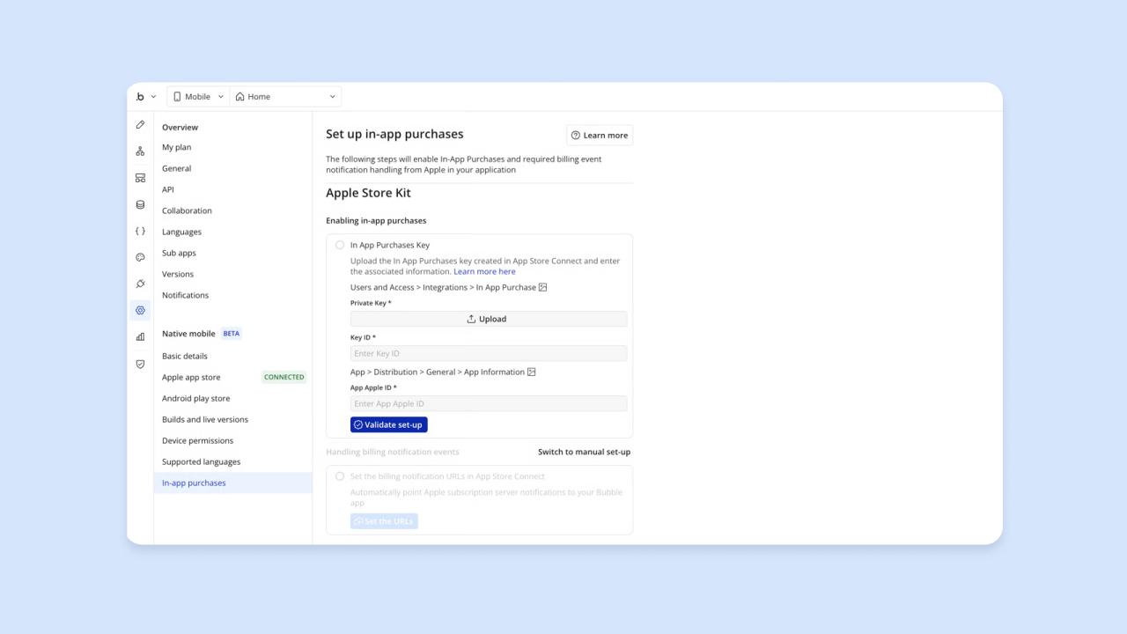Open Device permissions settings

[197, 440]
